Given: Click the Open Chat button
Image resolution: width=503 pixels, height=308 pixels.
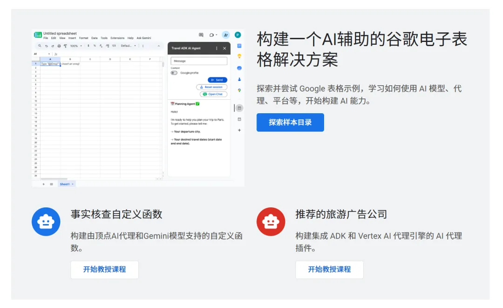Looking at the screenshot, I should [x=213, y=94].
